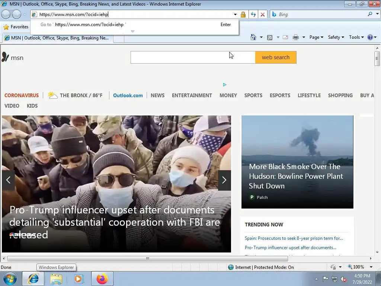The width and height of the screenshot is (381, 286).
Task: Open The Bronx weather link
Action: (x=75, y=95)
